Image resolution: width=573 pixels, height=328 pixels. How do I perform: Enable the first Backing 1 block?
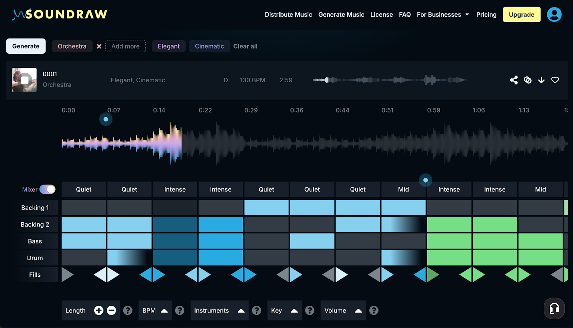point(83,208)
